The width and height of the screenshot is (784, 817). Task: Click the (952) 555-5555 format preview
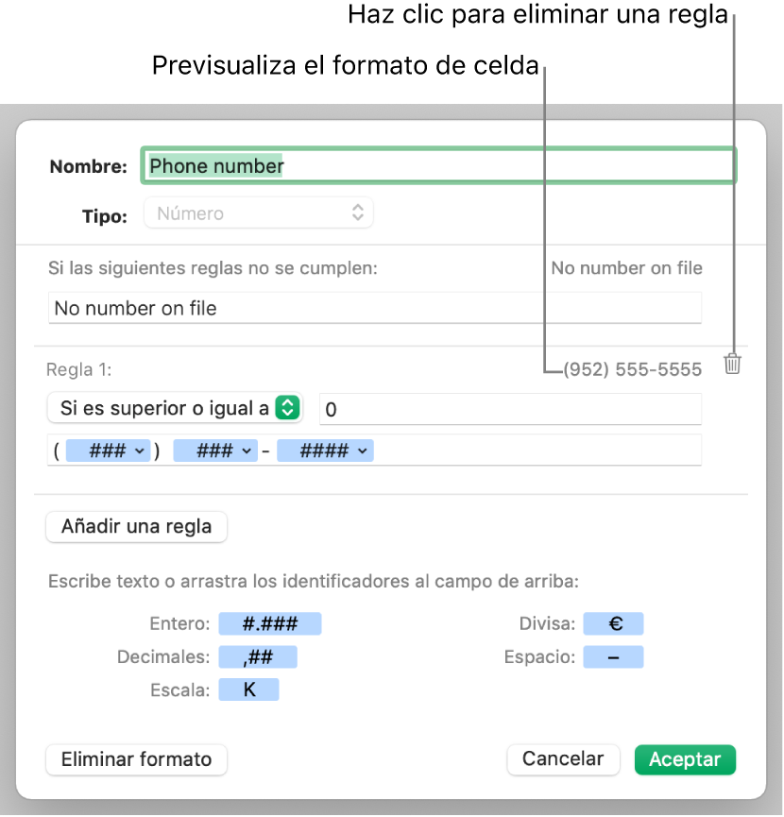(632, 369)
